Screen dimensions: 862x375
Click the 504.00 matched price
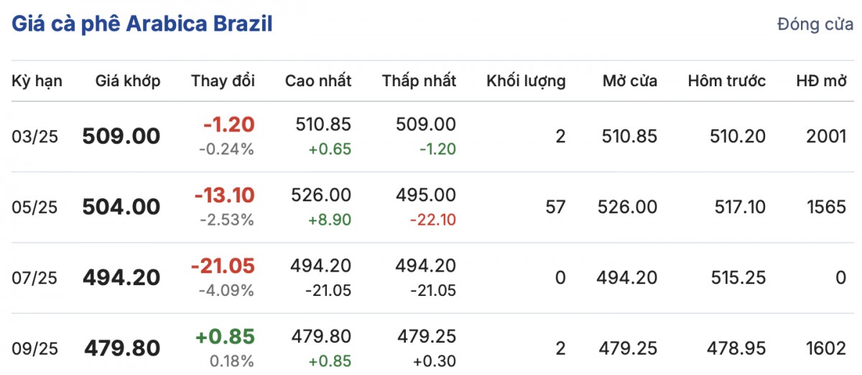click(121, 207)
